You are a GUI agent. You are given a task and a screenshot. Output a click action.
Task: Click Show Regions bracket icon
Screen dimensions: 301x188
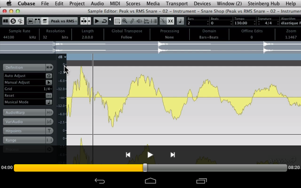coord(37,21)
